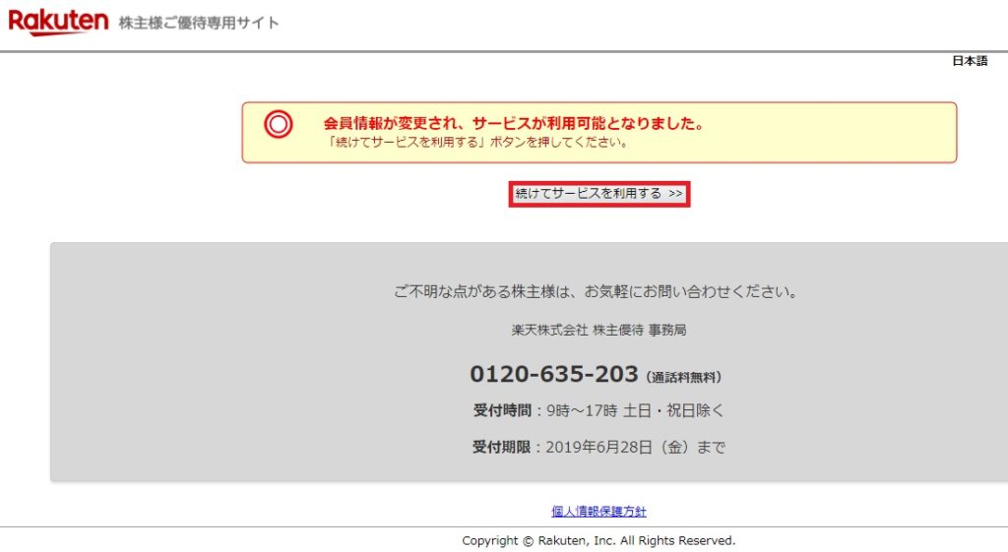Image resolution: width=1008 pixels, height=552 pixels.
Task: Click the 会員情報が変更され heading message
Action: click(x=513, y=123)
